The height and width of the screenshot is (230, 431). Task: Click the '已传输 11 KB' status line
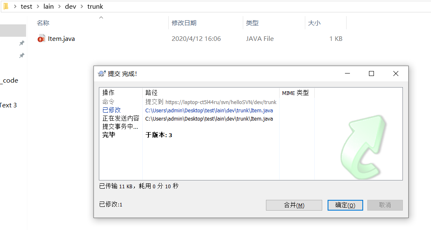[139, 186]
